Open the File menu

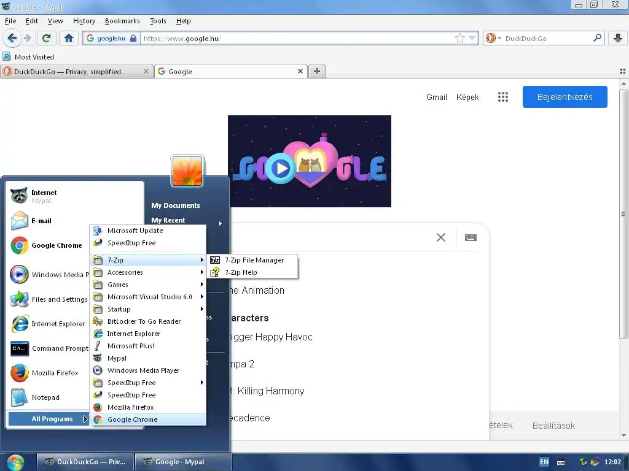coord(10,21)
